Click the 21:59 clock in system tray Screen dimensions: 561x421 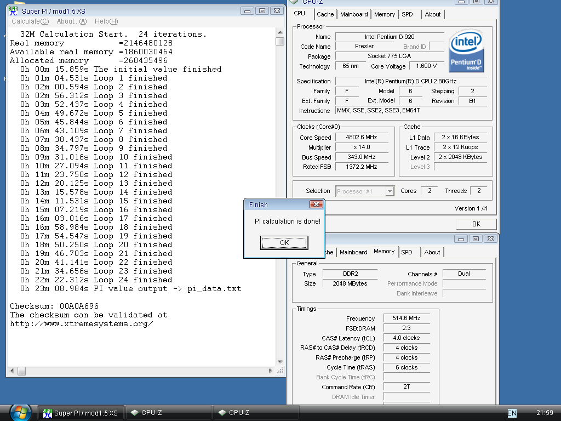point(545,413)
